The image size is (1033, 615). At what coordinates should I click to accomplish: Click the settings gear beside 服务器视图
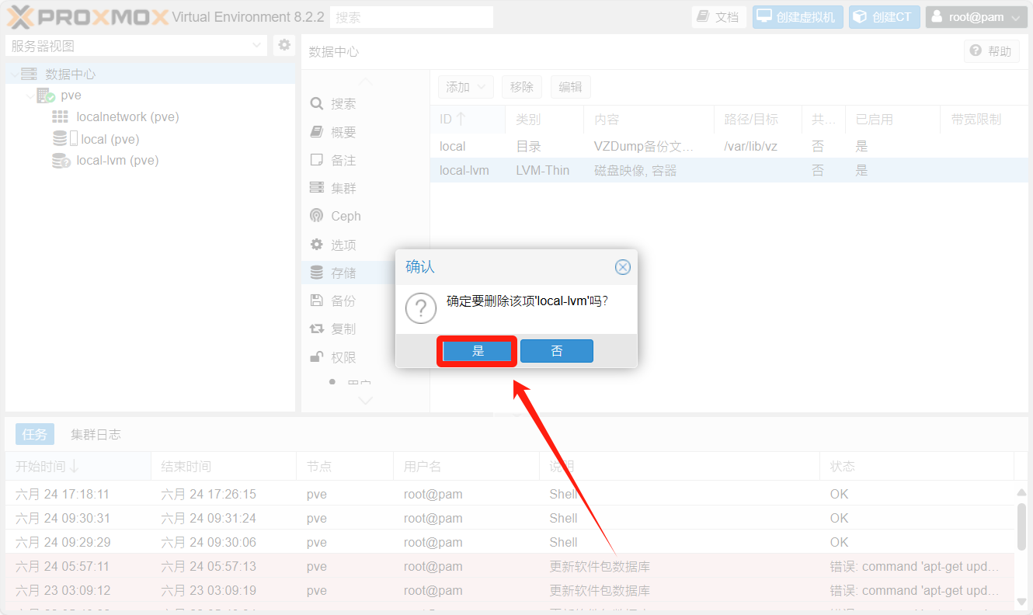[284, 46]
